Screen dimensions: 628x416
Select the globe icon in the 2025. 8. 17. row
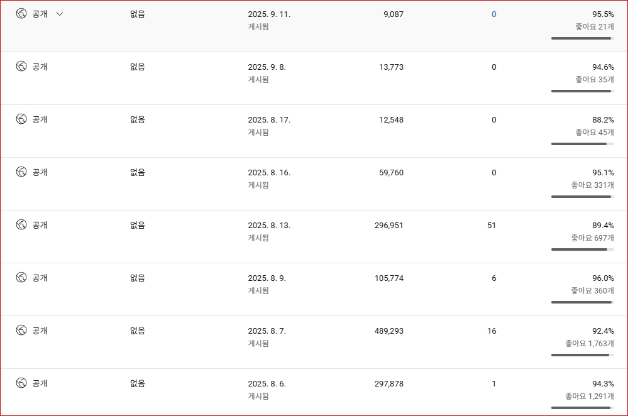click(x=21, y=119)
